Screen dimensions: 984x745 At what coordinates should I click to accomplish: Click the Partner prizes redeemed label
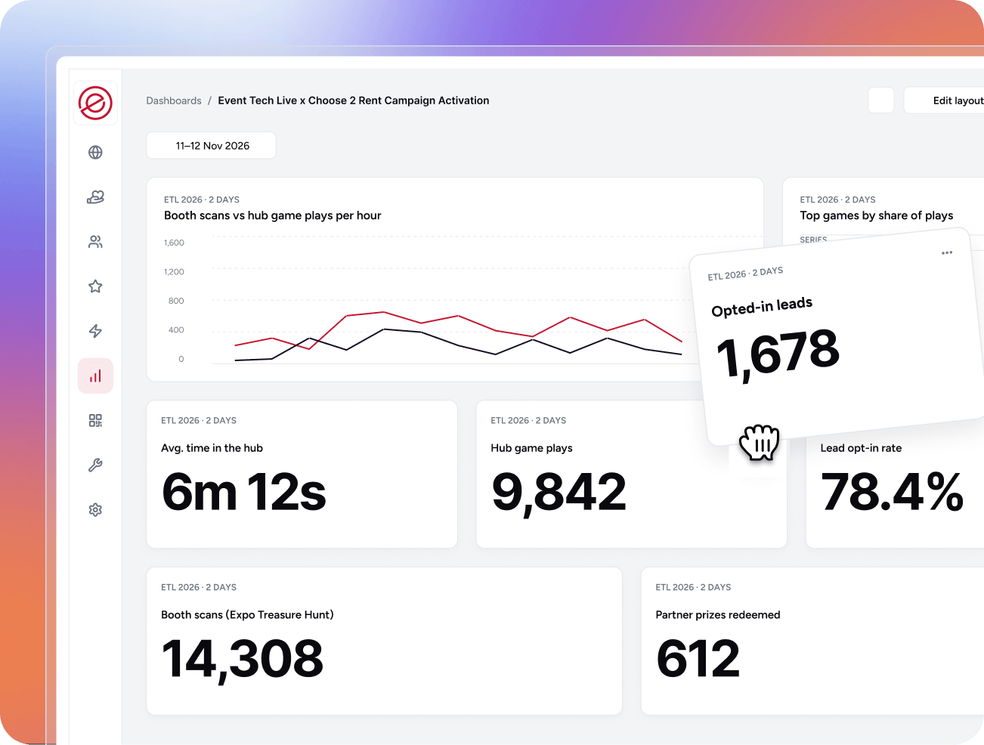[x=718, y=615]
